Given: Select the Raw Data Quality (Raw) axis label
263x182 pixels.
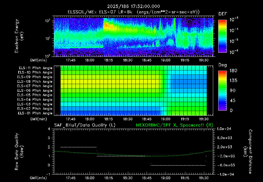Looking at the screenshot, I should point(19,151).
